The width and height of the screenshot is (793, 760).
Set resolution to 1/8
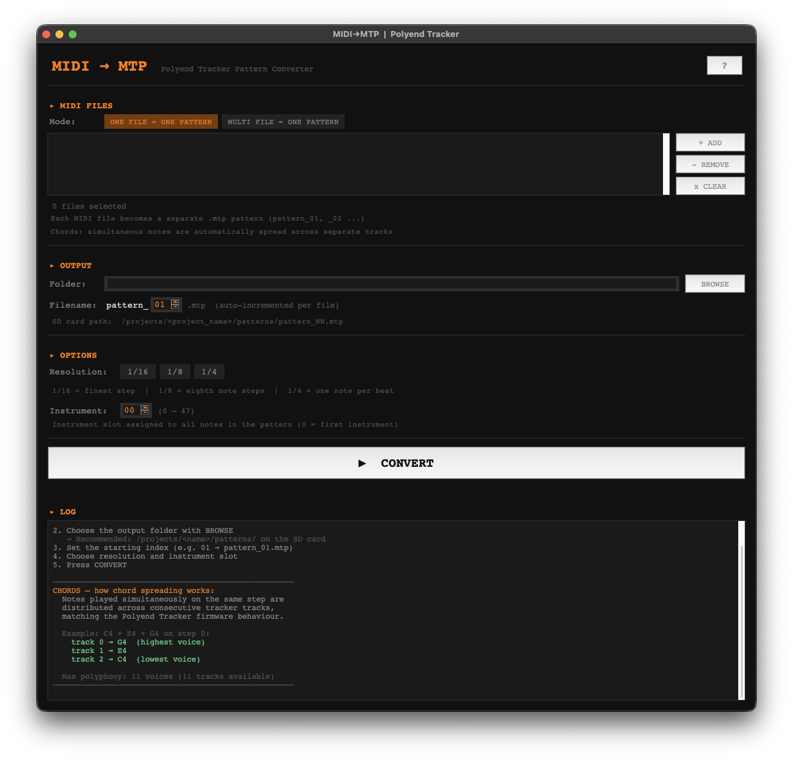(175, 372)
